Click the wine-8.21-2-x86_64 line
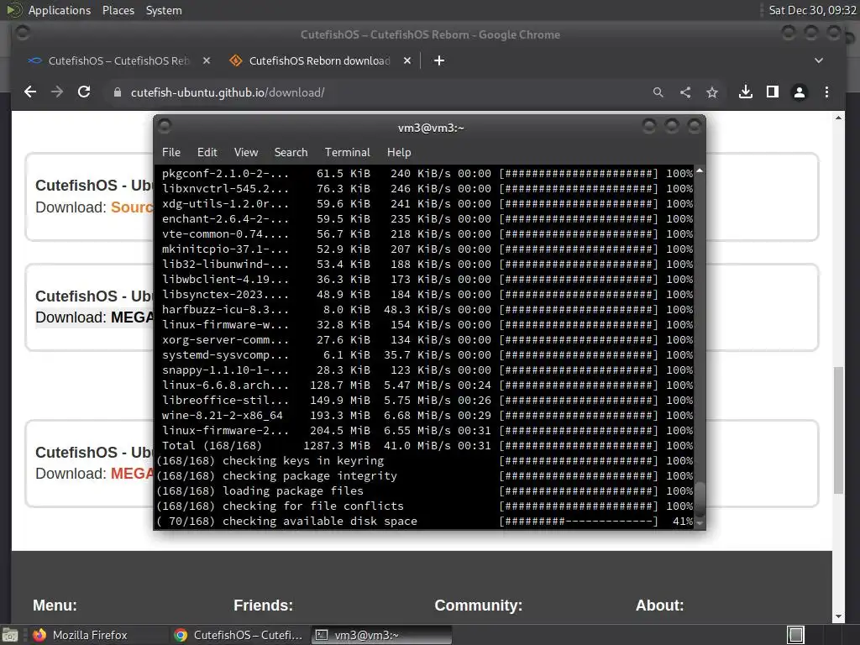860x645 pixels. [x=427, y=416]
